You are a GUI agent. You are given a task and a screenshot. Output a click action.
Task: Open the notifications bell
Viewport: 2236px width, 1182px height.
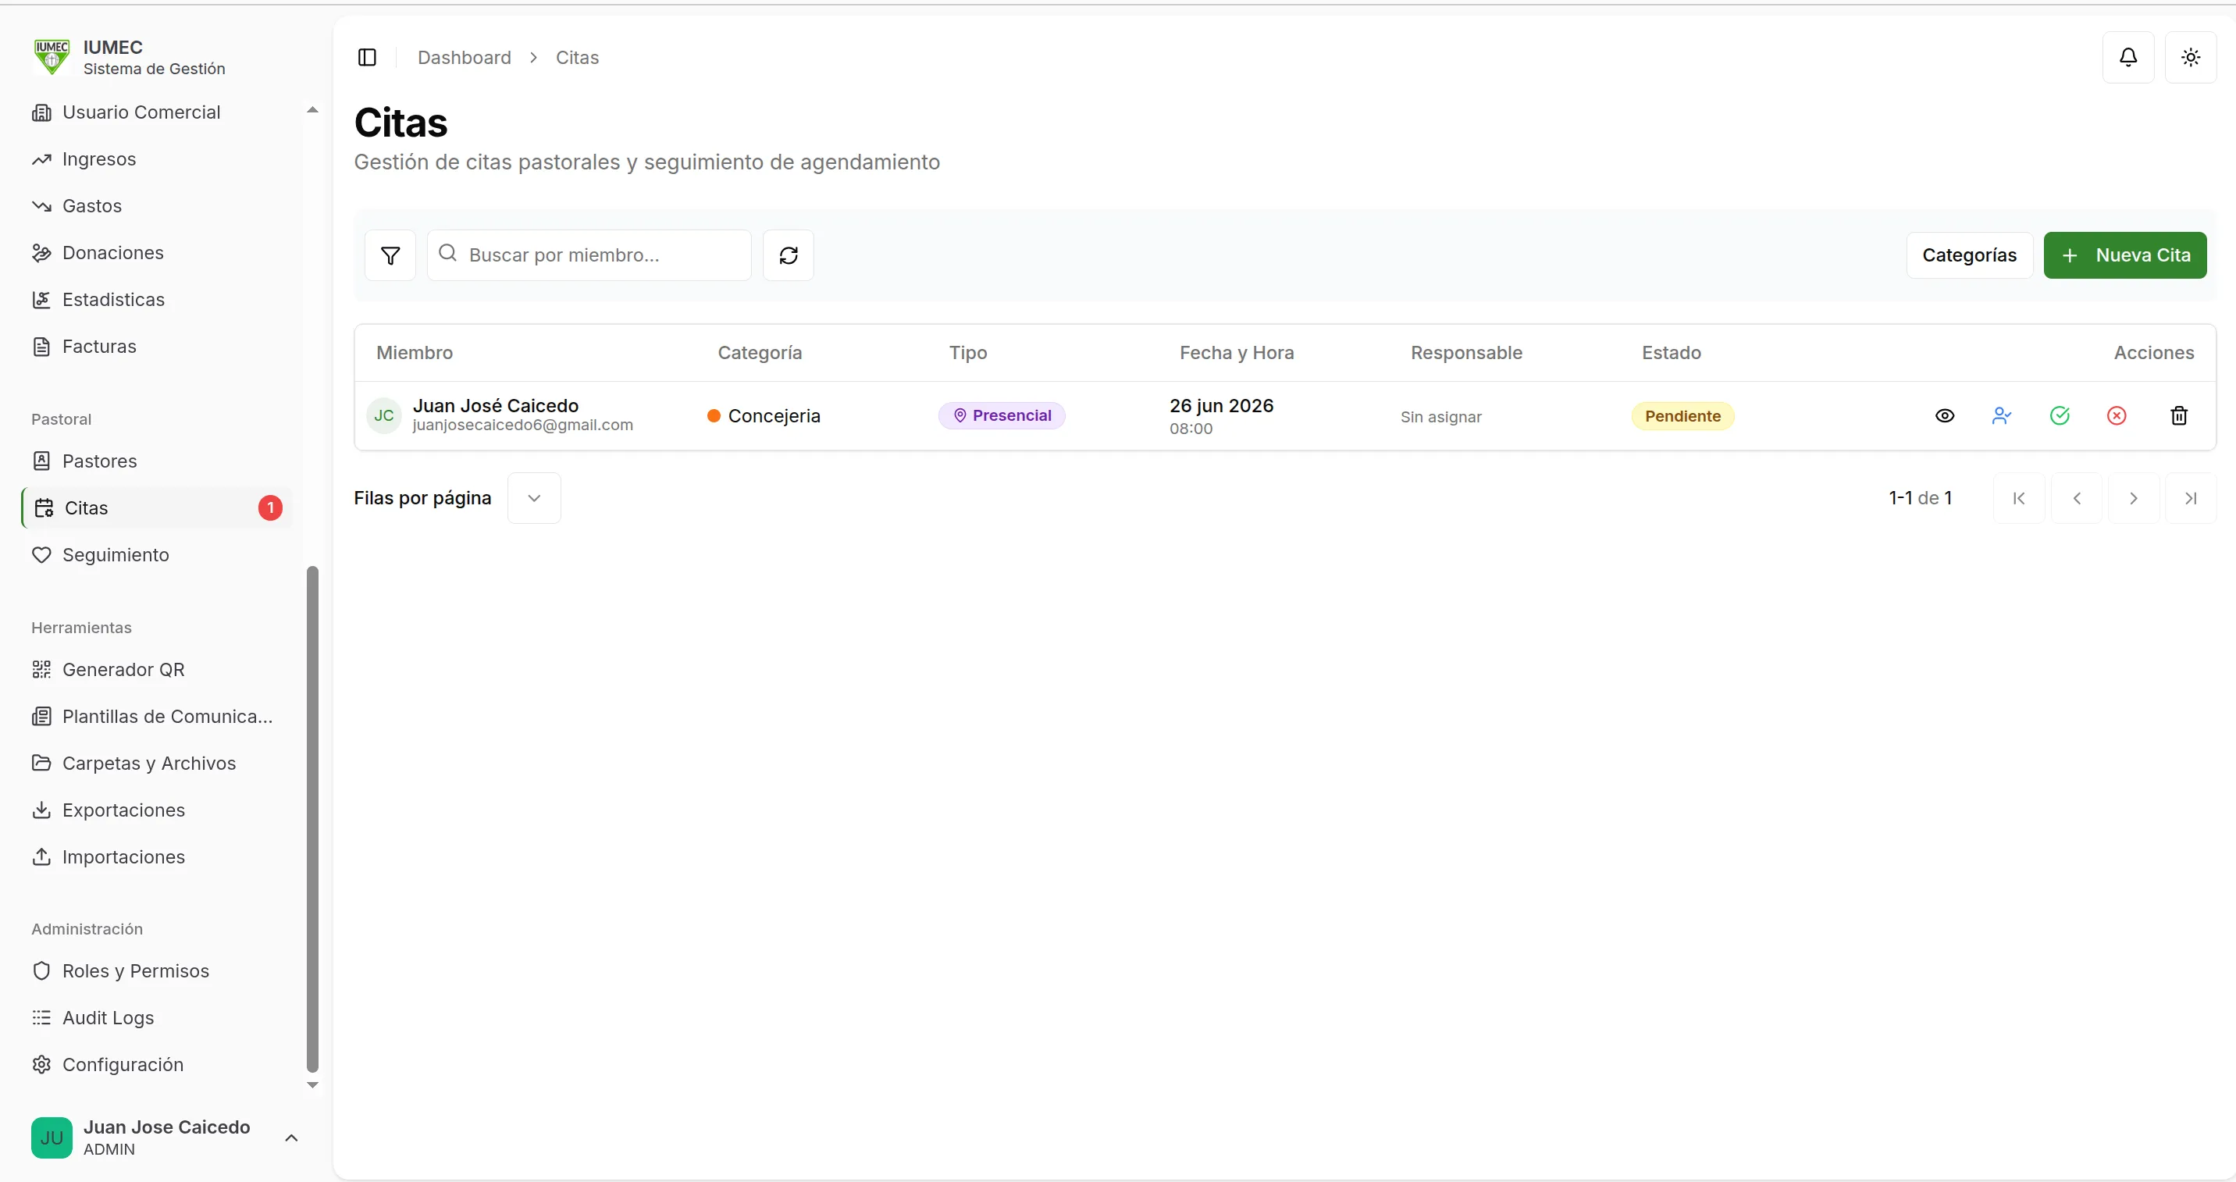click(x=2128, y=57)
